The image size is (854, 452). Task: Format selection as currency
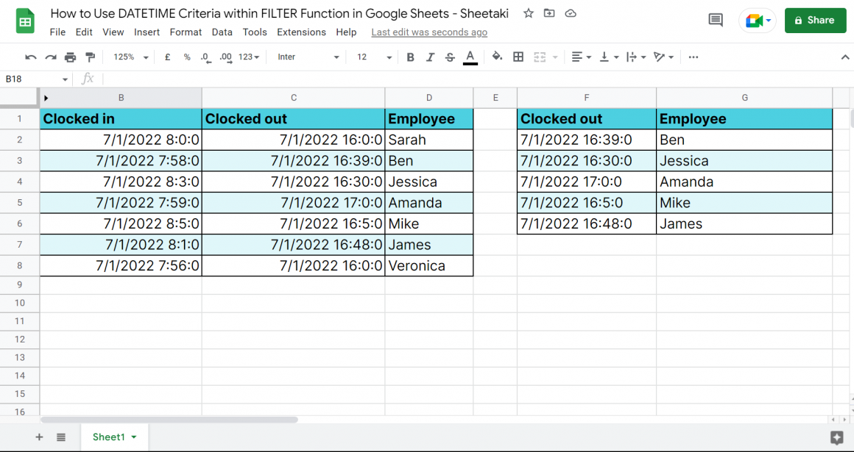pos(167,57)
